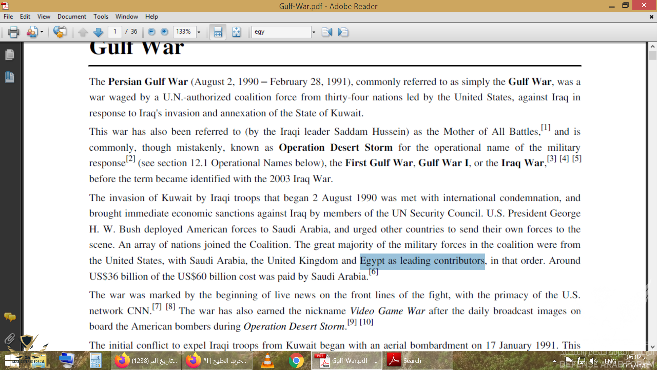
Task: Click the zoom in plus button
Action: click(x=164, y=32)
